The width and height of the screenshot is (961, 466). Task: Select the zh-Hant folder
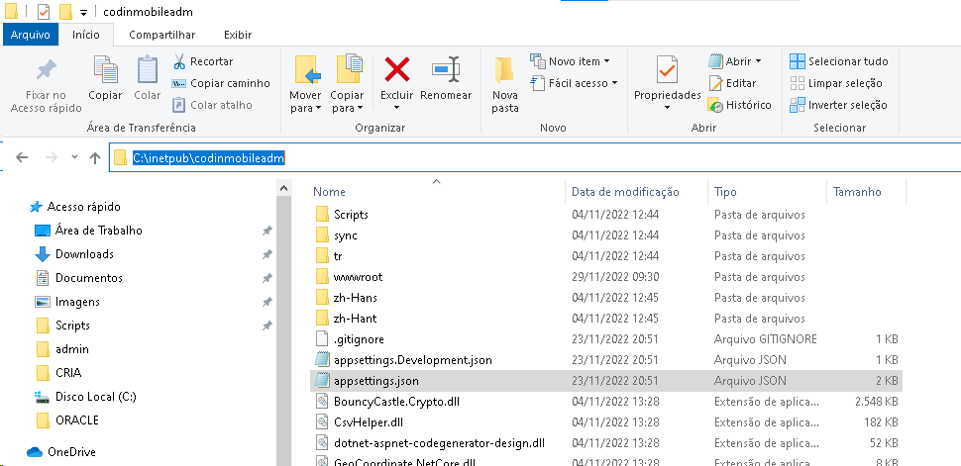click(x=355, y=319)
